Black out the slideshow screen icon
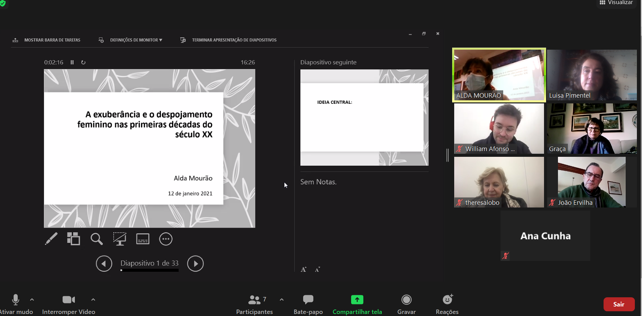Screen dimensions: 642x316 click(x=120, y=239)
